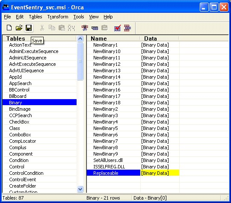
Task: Click the Binary Data cell of NewBinary5
Action: (x=155, y=128)
